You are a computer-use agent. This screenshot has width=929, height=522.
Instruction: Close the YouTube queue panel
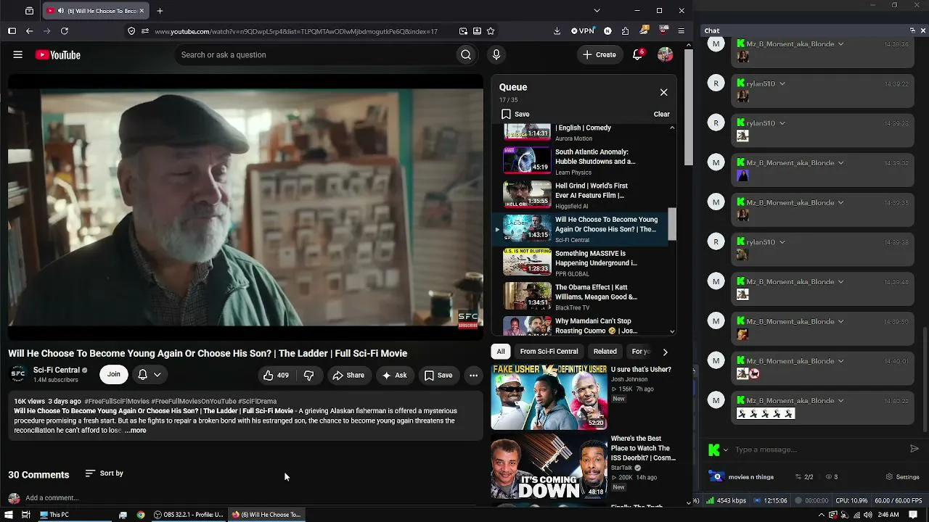[663, 92]
